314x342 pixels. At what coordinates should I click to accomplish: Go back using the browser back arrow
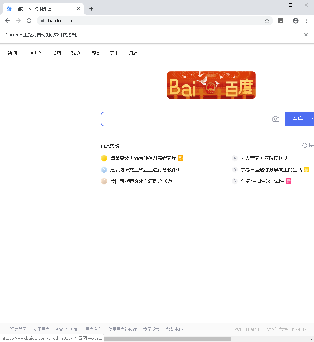tap(7, 21)
